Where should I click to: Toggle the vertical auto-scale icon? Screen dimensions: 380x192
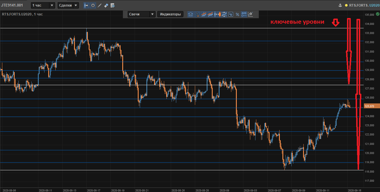point(224,14)
